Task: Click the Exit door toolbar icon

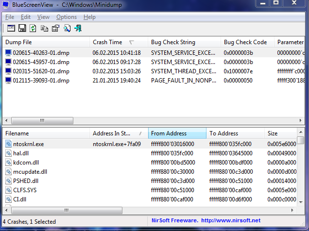Action: (78, 29)
